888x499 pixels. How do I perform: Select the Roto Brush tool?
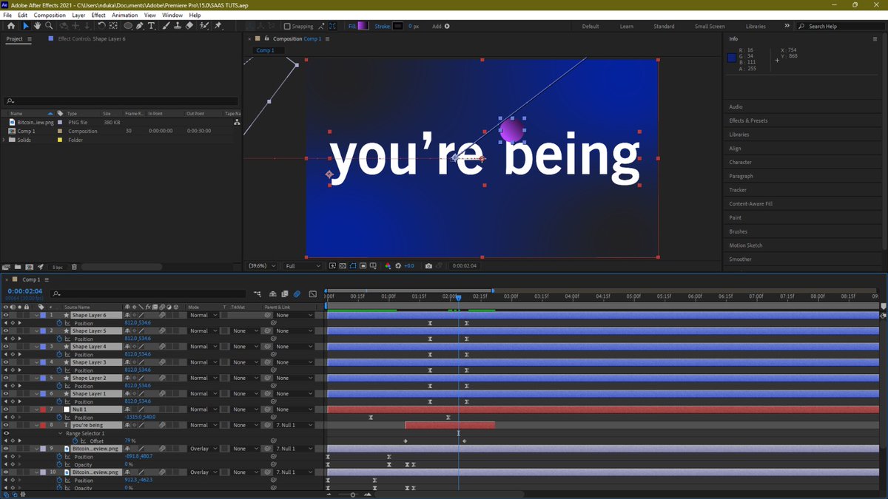click(203, 26)
